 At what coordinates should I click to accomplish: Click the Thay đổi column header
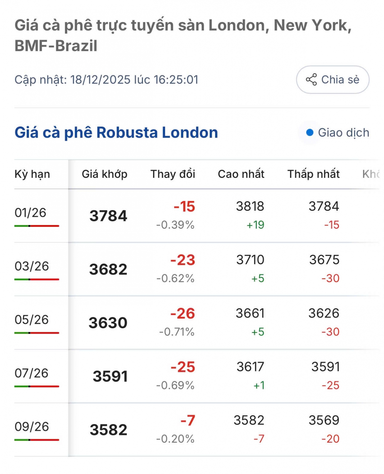[x=173, y=174]
